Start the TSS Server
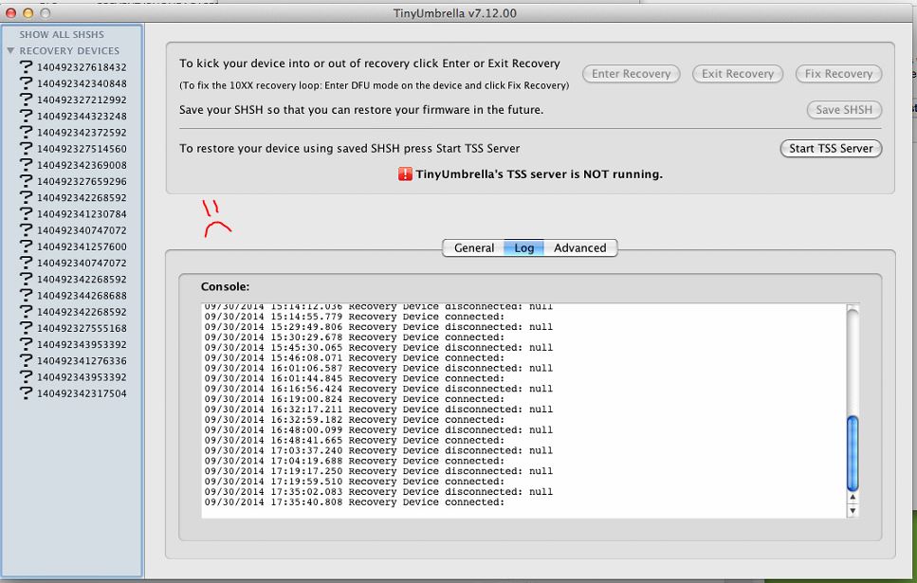This screenshot has height=583, width=917. click(831, 149)
